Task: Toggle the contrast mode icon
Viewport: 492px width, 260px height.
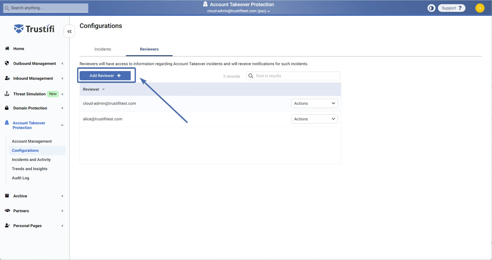Action: [x=431, y=8]
